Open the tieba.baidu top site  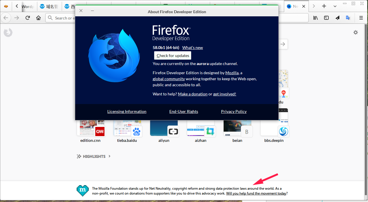[127, 132]
